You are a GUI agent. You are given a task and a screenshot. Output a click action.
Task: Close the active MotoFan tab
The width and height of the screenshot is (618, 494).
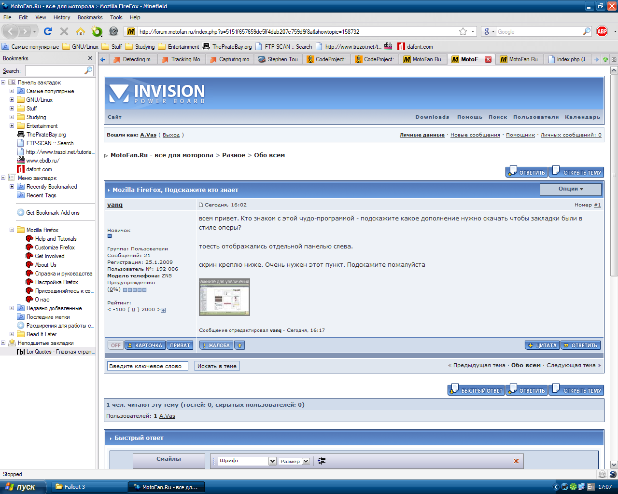488,59
